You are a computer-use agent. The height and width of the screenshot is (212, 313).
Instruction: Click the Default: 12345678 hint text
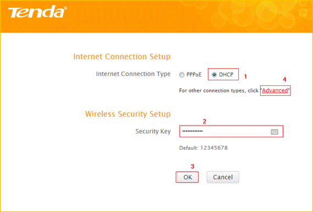(x=203, y=148)
